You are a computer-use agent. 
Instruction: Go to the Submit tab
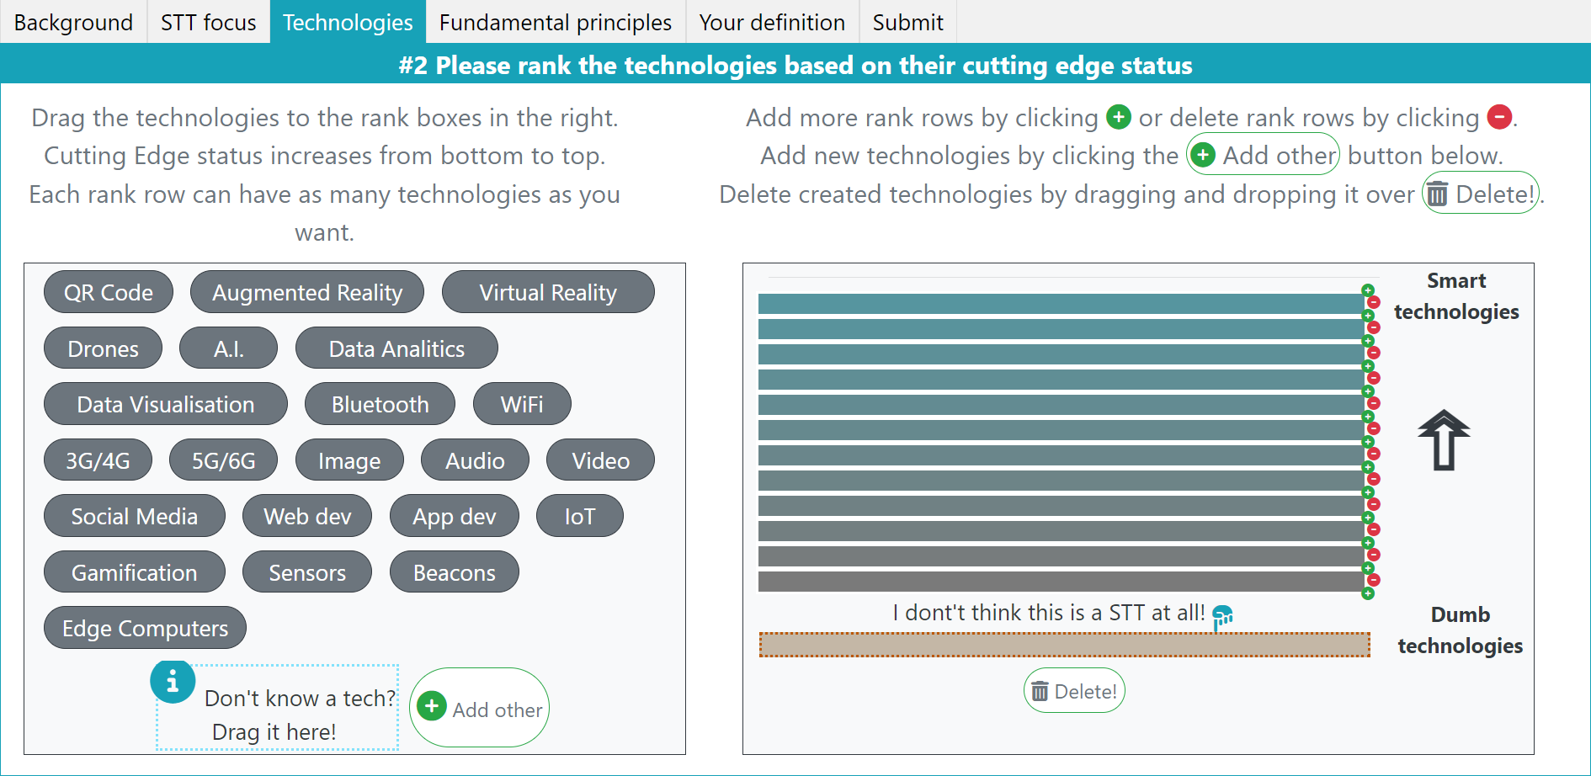[907, 22]
